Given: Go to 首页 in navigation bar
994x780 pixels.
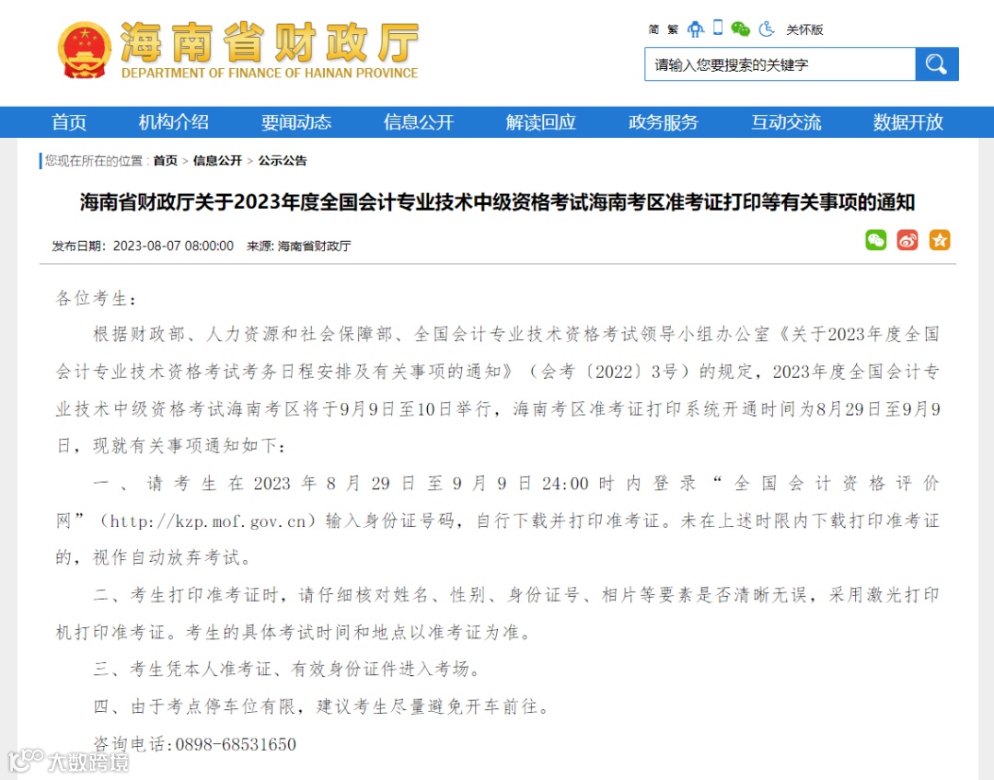Looking at the screenshot, I should [69, 121].
